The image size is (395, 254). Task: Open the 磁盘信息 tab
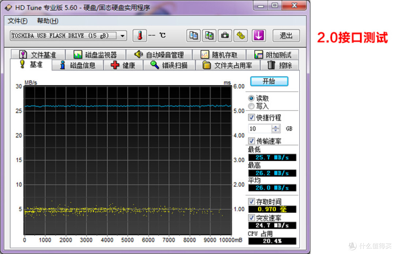coord(78,65)
